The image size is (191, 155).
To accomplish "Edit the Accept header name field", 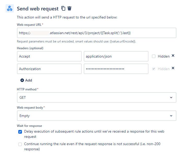I will tap(49, 56).
